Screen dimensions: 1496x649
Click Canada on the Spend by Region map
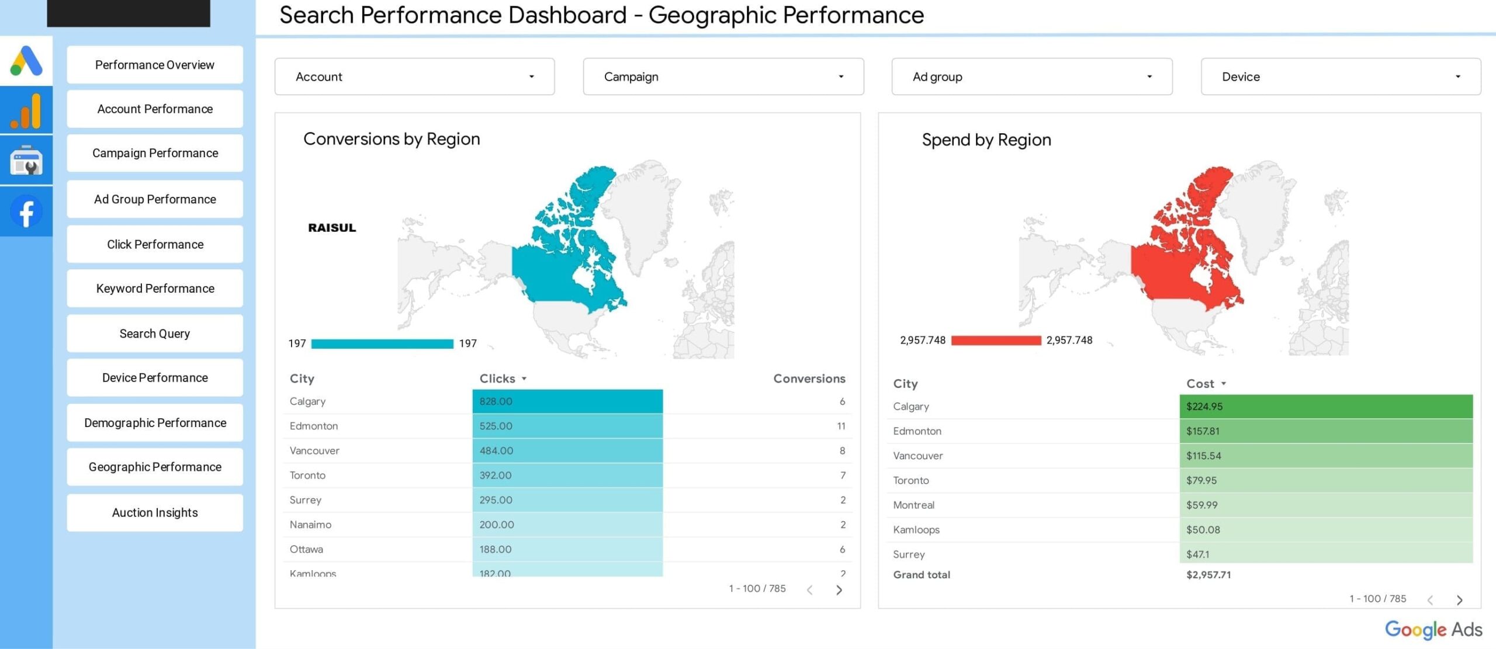(x=1163, y=272)
